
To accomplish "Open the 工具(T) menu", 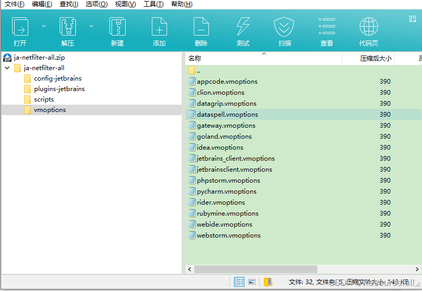I will [153, 4].
